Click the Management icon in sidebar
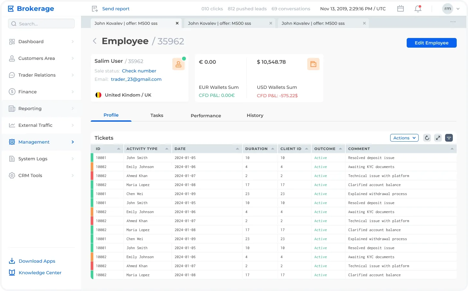 click(12, 142)
